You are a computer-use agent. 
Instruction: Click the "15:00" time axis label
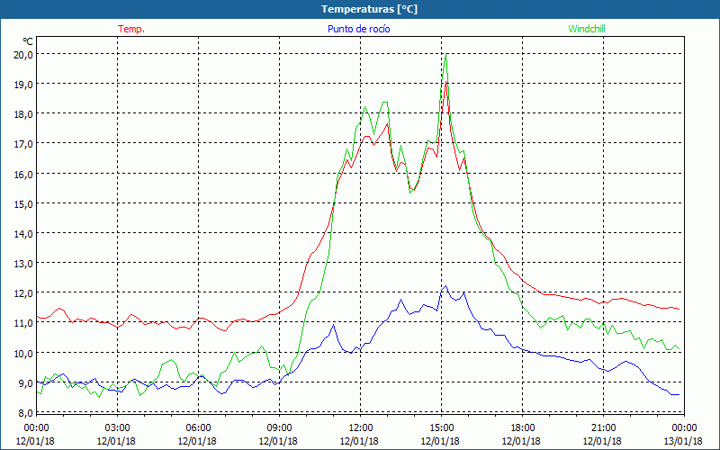(x=441, y=428)
